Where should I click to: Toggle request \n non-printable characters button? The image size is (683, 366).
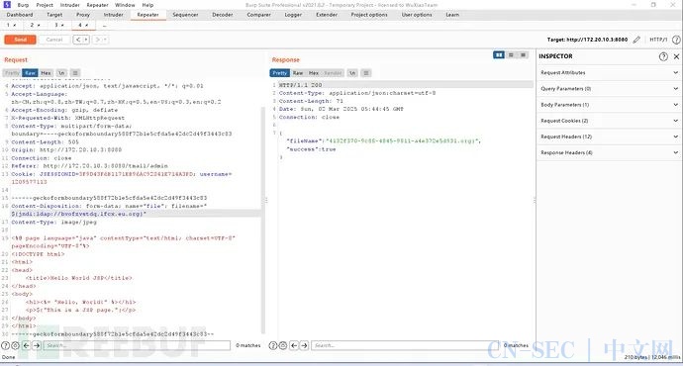pos(61,73)
